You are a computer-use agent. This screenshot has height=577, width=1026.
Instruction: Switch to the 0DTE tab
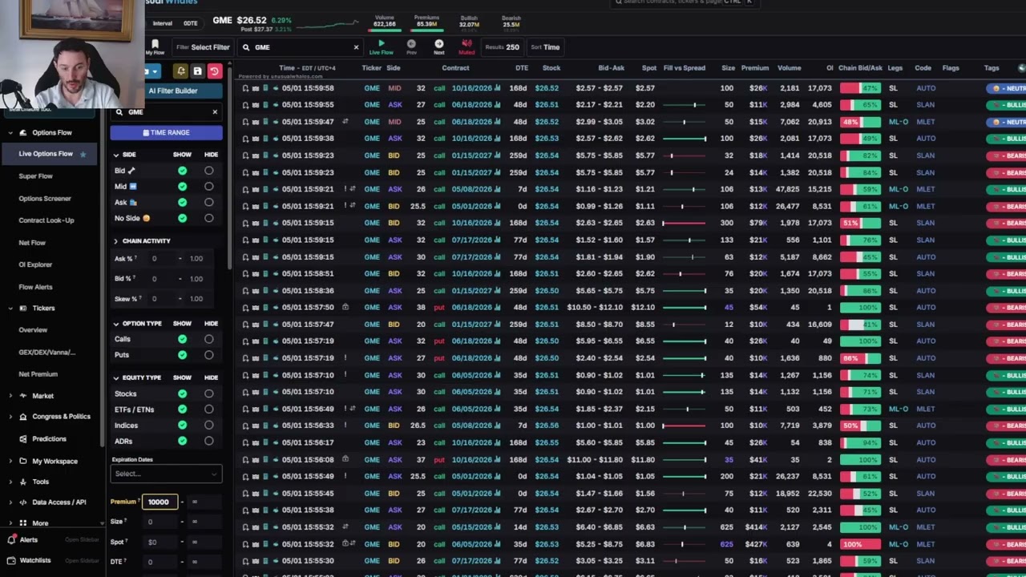[x=190, y=23]
